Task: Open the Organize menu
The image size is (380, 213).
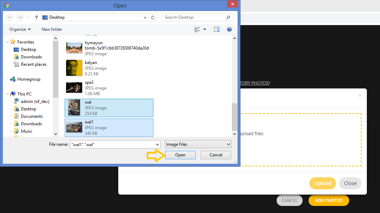Action: (20, 29)
